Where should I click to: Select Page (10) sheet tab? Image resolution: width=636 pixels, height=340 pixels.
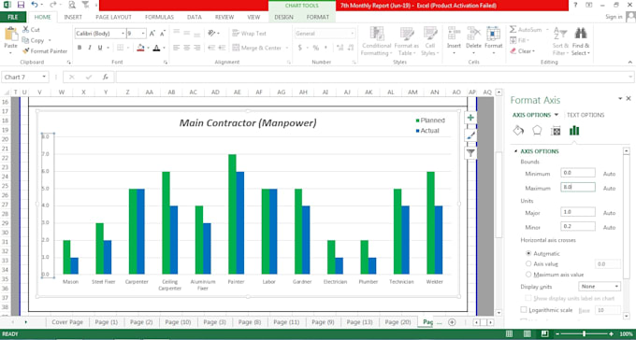pos(178,322)
